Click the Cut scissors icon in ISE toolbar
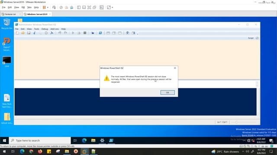This screenshot has height=155, width=277. tap(35, 33)
